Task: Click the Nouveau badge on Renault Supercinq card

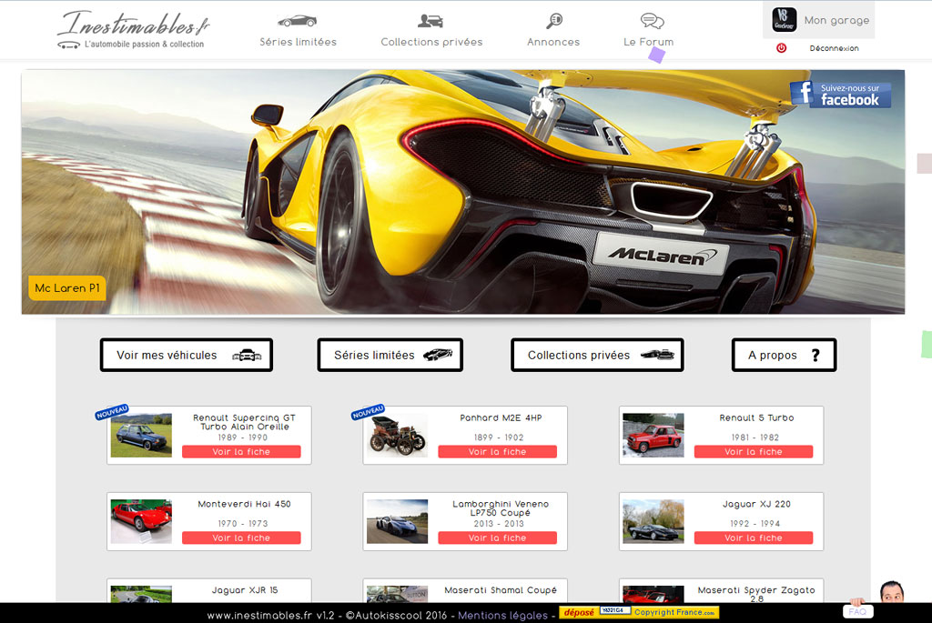Action: pos(112,412)
